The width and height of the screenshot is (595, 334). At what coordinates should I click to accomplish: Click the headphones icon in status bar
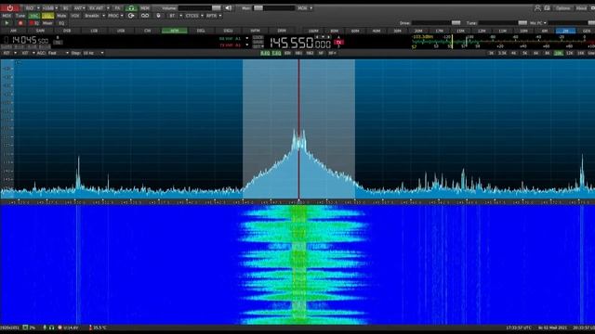coord(51,328)
